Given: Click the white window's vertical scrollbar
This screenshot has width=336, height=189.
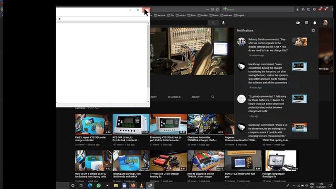Looking at the screenshot, I should [x=148, y=56].
